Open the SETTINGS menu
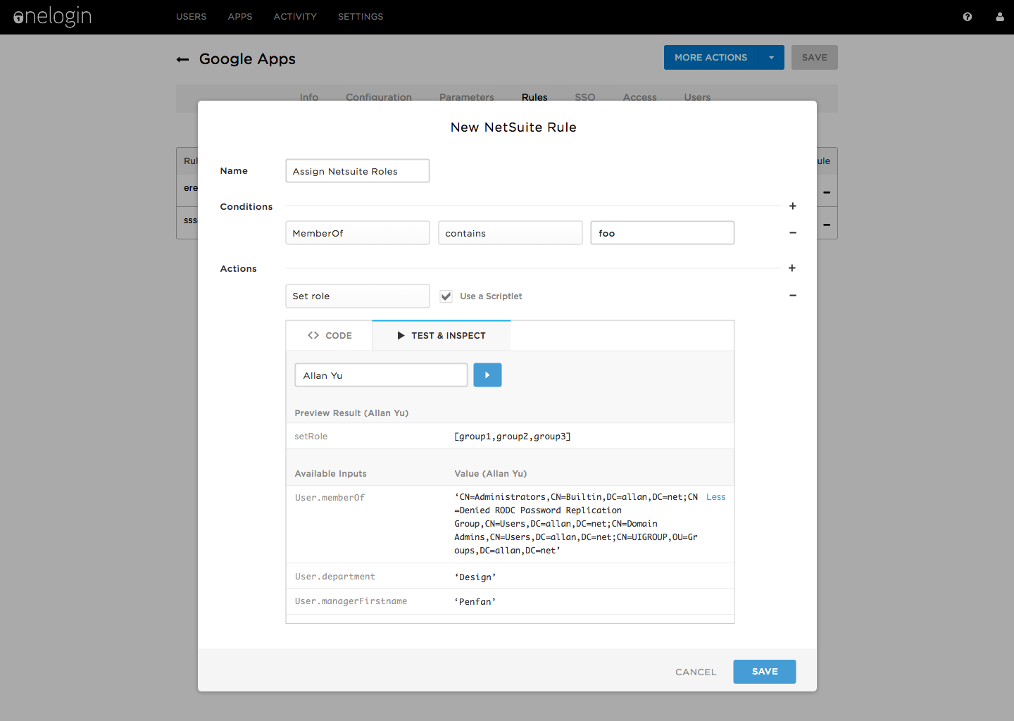This screenshot has height=721, width=1014. click(361, 17)
